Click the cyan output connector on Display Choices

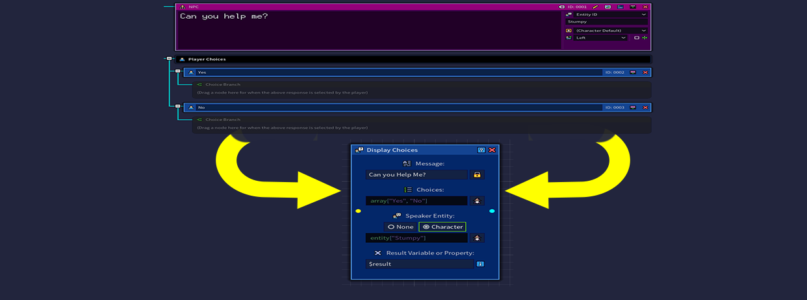pyautogui.click(x=492, y=211)
